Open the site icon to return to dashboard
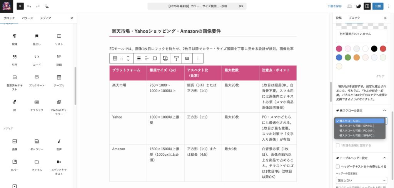The width and height of the screenshot is (394, 188). click(x=6, y=6)
